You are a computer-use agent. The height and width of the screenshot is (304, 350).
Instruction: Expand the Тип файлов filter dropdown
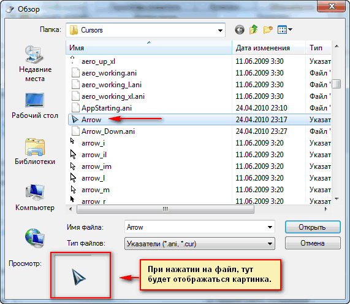pos(270,243)
